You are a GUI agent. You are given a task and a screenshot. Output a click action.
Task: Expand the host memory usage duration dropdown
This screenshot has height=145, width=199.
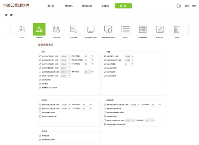65,56
